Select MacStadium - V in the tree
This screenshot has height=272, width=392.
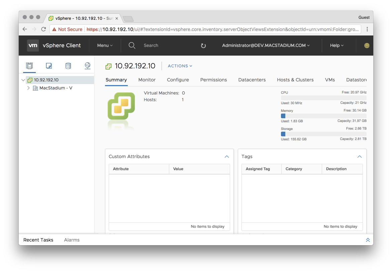56,88
